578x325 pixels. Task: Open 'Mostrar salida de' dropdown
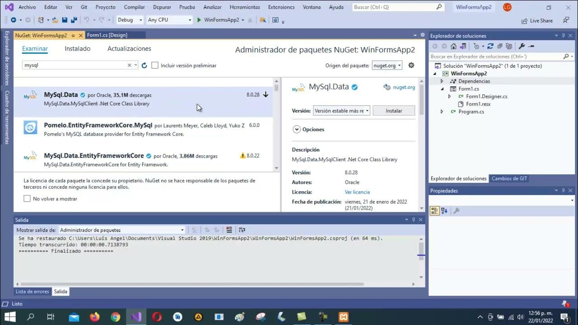click(x=122, y=230)
